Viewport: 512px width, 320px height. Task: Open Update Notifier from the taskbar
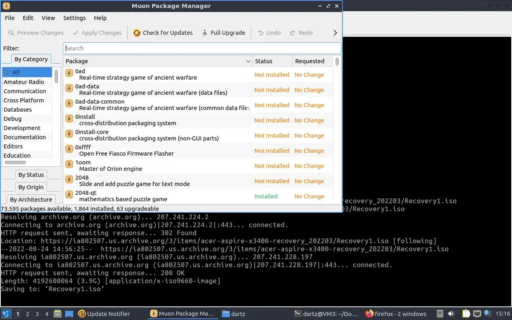pyautogui.click(x=104, y=314)
